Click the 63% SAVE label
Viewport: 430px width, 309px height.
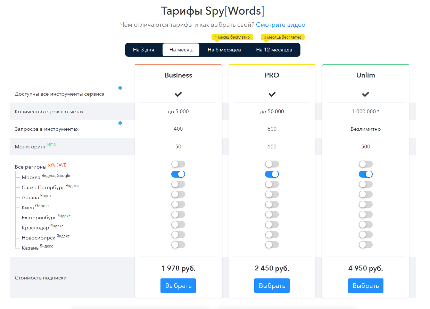pyautogui.click(x=57, y=165)
